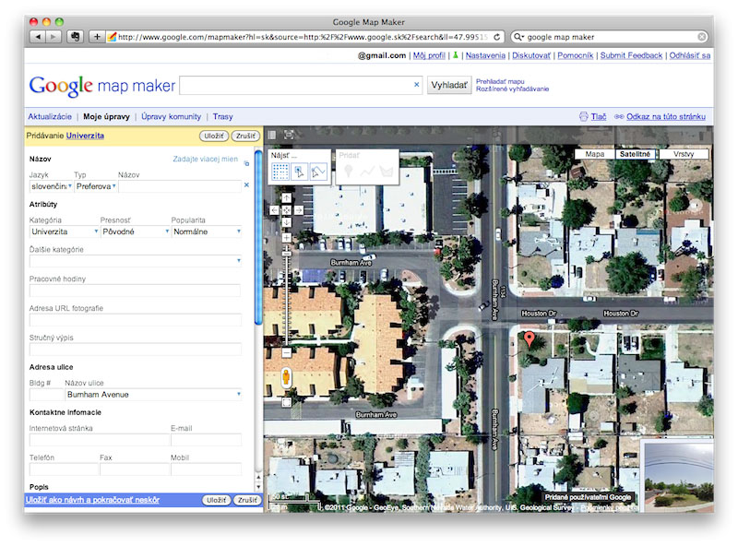Click the Odhlásiť sa link

tap(689, 55)
